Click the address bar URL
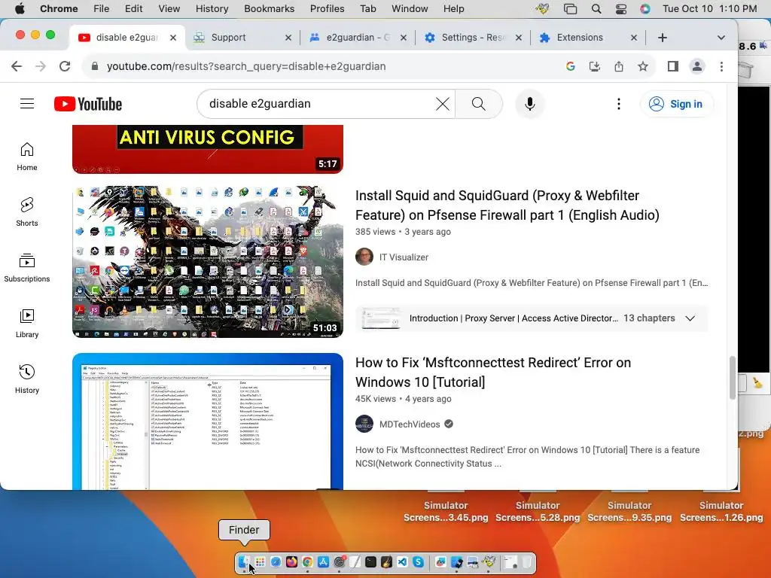The width and height of the screenshot is (771, 578). (x=246, y=66)
